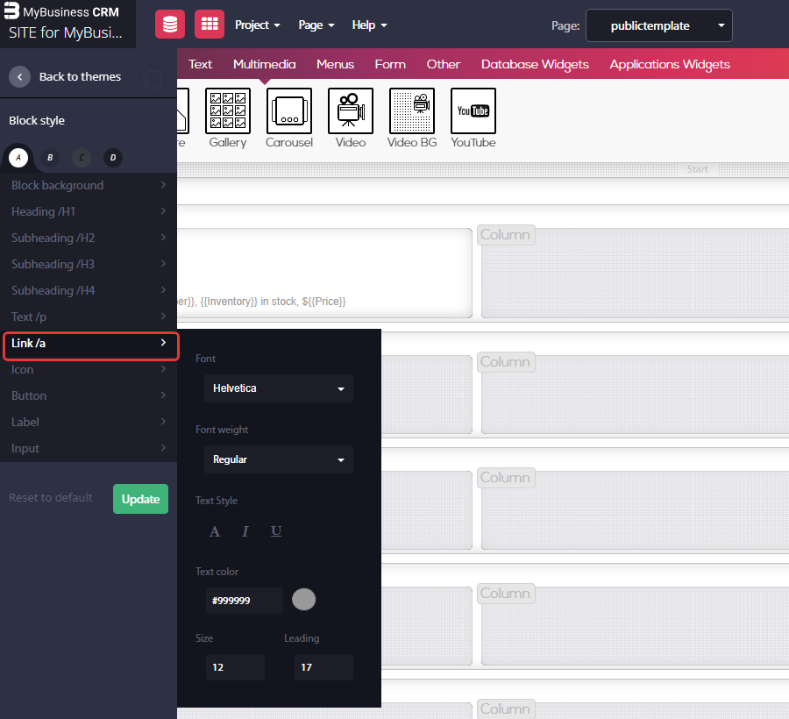The height and width of the screenshot is (719, 789).
Task: Expand Button style settings
Action: (x=89, y=395)
